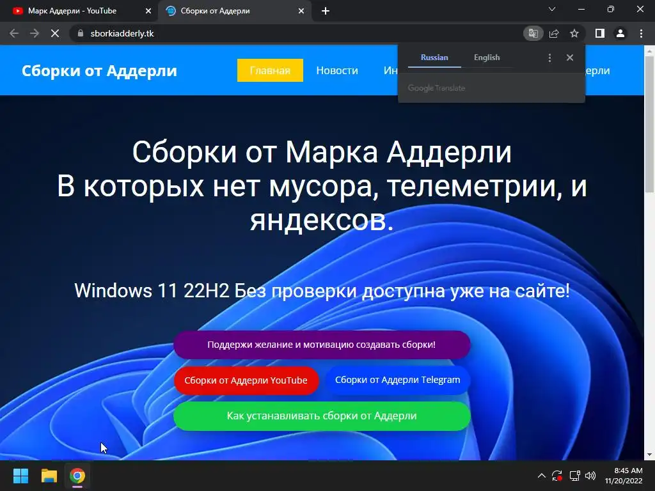Viewport: 655px width, 491px height.
Task: Open the Новости menu item
Action: tap(337, 70)
